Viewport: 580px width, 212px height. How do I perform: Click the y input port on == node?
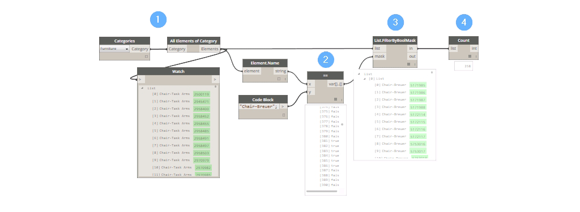click(312, 92)
